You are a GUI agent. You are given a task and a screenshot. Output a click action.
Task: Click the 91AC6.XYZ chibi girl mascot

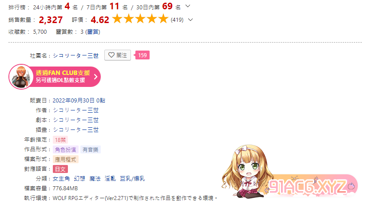click(x=247, y=172)
